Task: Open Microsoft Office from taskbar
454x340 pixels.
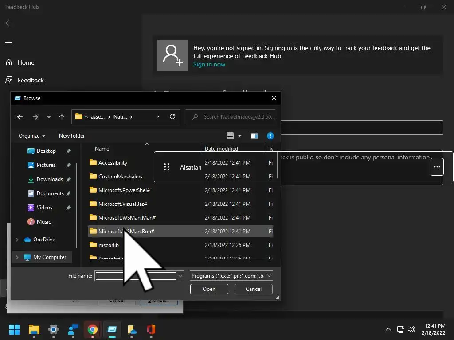Action: (151, 329)
